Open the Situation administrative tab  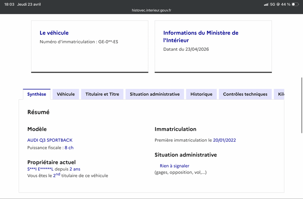(x=155, y=94)
